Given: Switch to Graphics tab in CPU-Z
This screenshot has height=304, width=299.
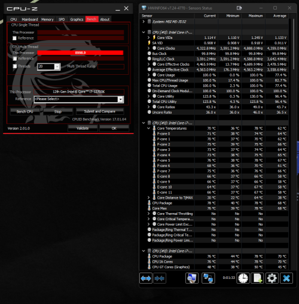Looking at the screenshot, I should click(77, 19).
